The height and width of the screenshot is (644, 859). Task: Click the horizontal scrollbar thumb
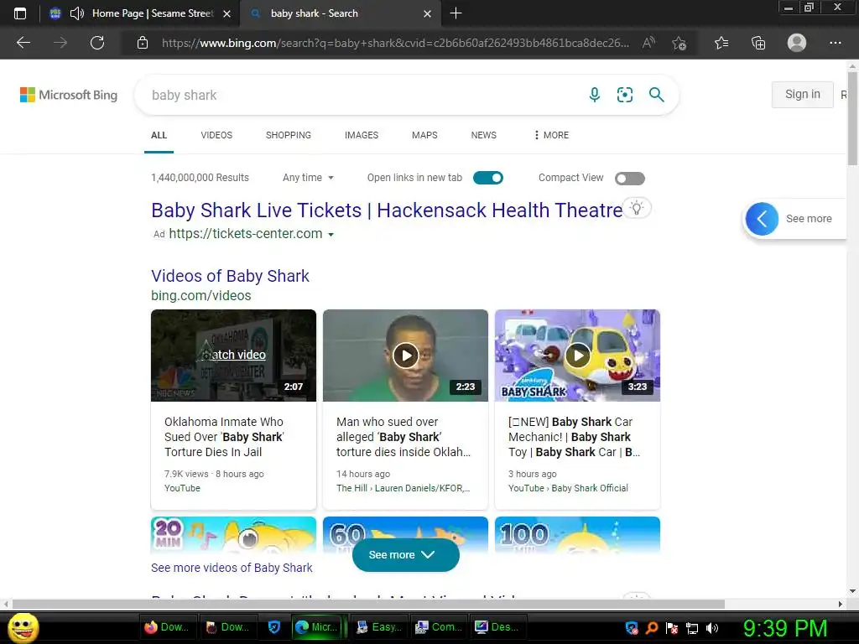tap(368, 604)
